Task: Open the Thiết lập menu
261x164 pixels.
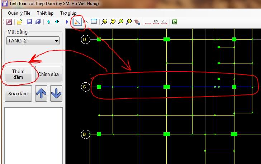Action: click(45, 13)
